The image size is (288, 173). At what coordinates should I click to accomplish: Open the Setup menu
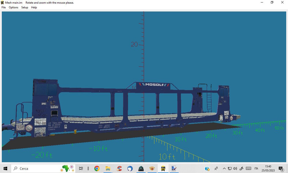(x=24, y=7)
